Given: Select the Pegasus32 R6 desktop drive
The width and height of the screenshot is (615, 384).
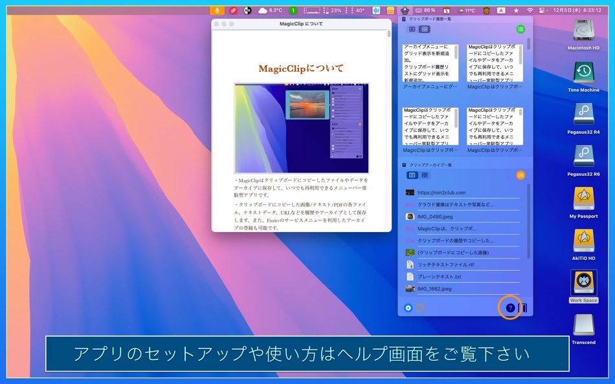Looking at the screenshot, I should point(584,161).
